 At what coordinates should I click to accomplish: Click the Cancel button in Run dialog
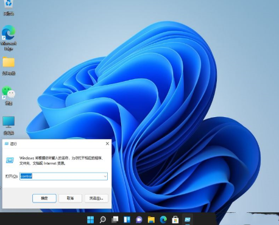point(70,198)
